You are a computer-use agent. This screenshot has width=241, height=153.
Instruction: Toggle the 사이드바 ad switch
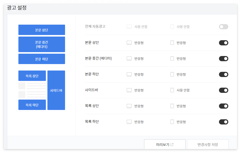click(223, 90)
